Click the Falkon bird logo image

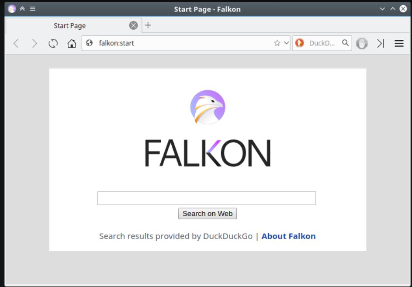coord(208,107)
